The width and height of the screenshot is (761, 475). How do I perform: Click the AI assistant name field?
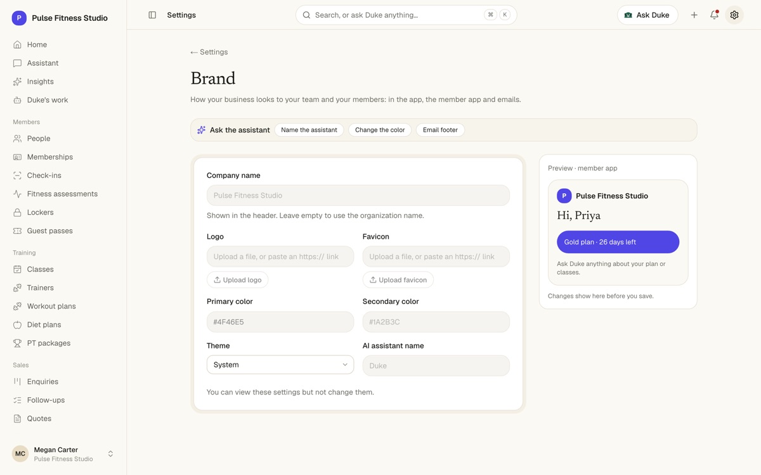[x=436, y=365]
